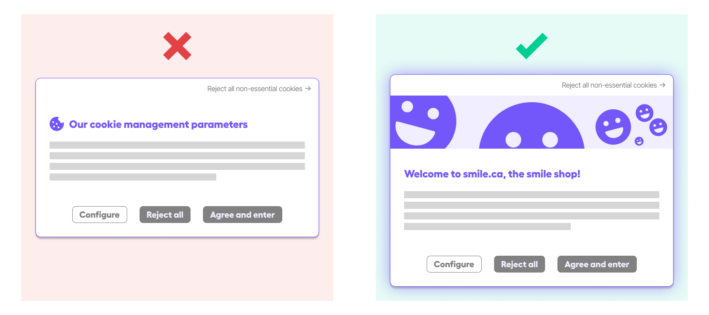Click Reject all in the right dialog
Screen dimensions: 709x315
(519, 264)
